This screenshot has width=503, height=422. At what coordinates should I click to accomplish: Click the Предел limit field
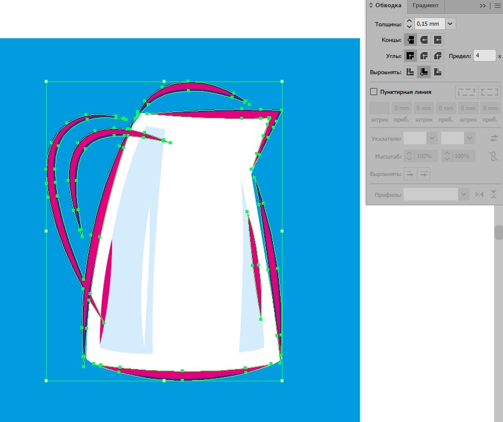pyautogui.click(x=484, y=56)
